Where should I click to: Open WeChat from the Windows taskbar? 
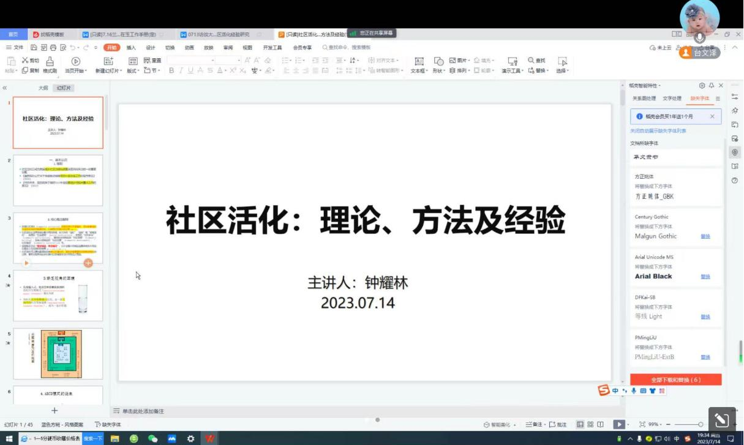[x=153, y=438]
